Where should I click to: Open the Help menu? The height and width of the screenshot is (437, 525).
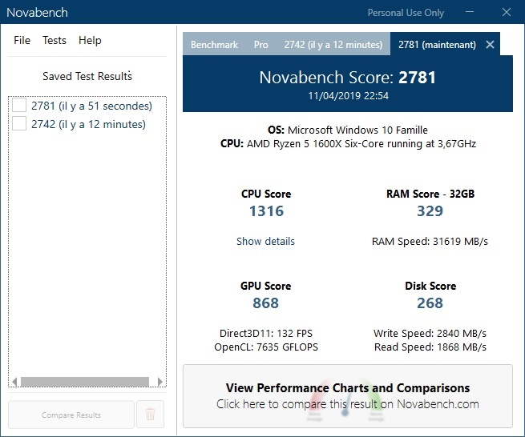[90, 41]
